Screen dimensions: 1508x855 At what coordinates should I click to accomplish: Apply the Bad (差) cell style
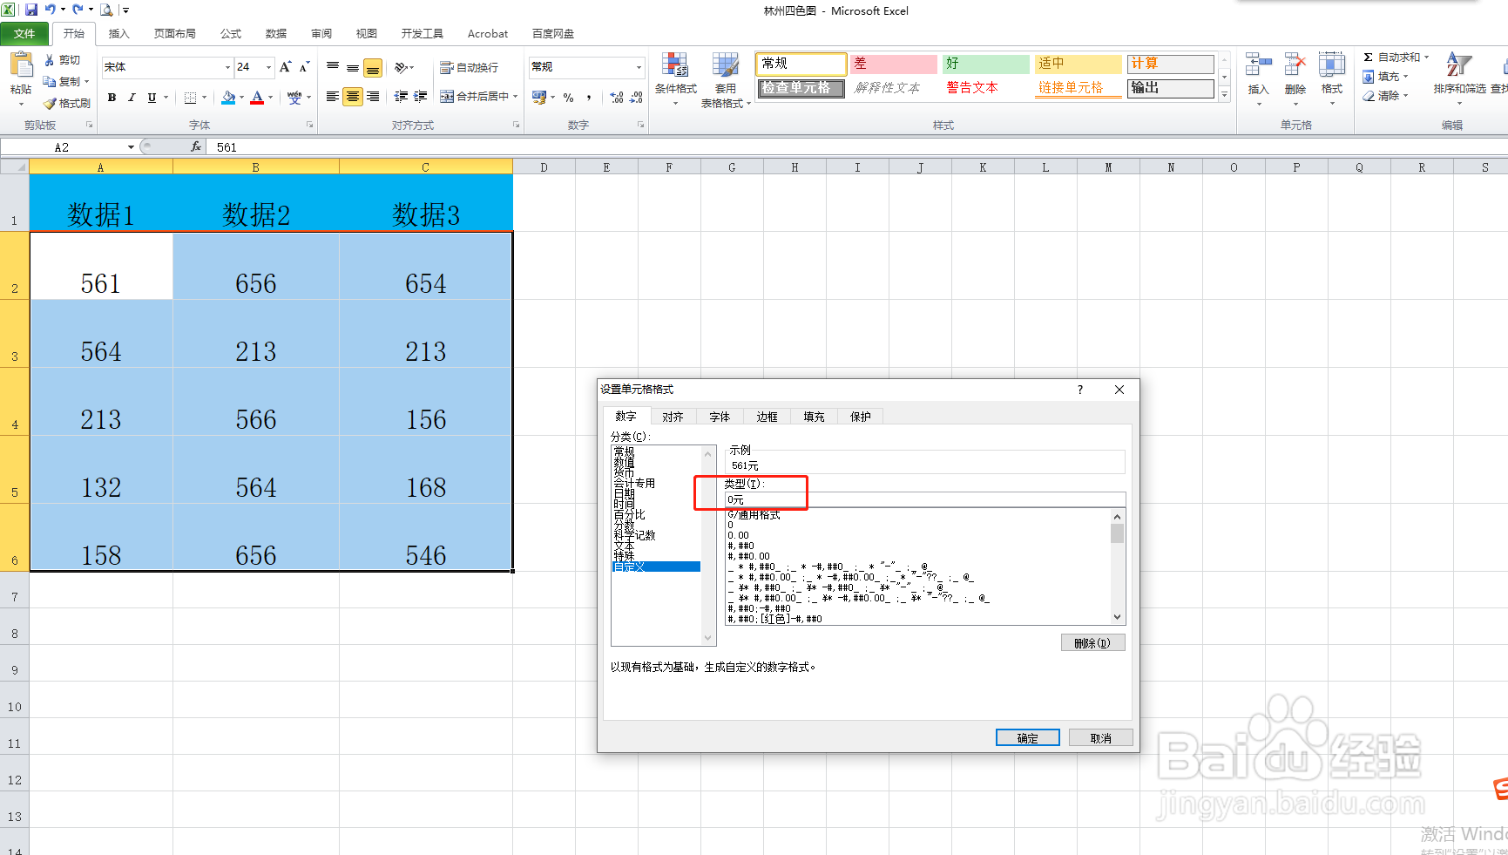click(893, 64)
